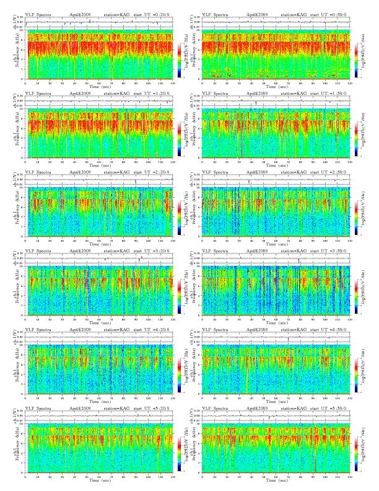
Task: Click the ch.1 waveform strip above the 4:50:0 spectrogram
Action: coord(276,337)
